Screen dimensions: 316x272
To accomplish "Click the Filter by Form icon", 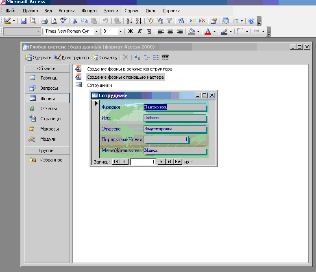I will pos(160,21).
